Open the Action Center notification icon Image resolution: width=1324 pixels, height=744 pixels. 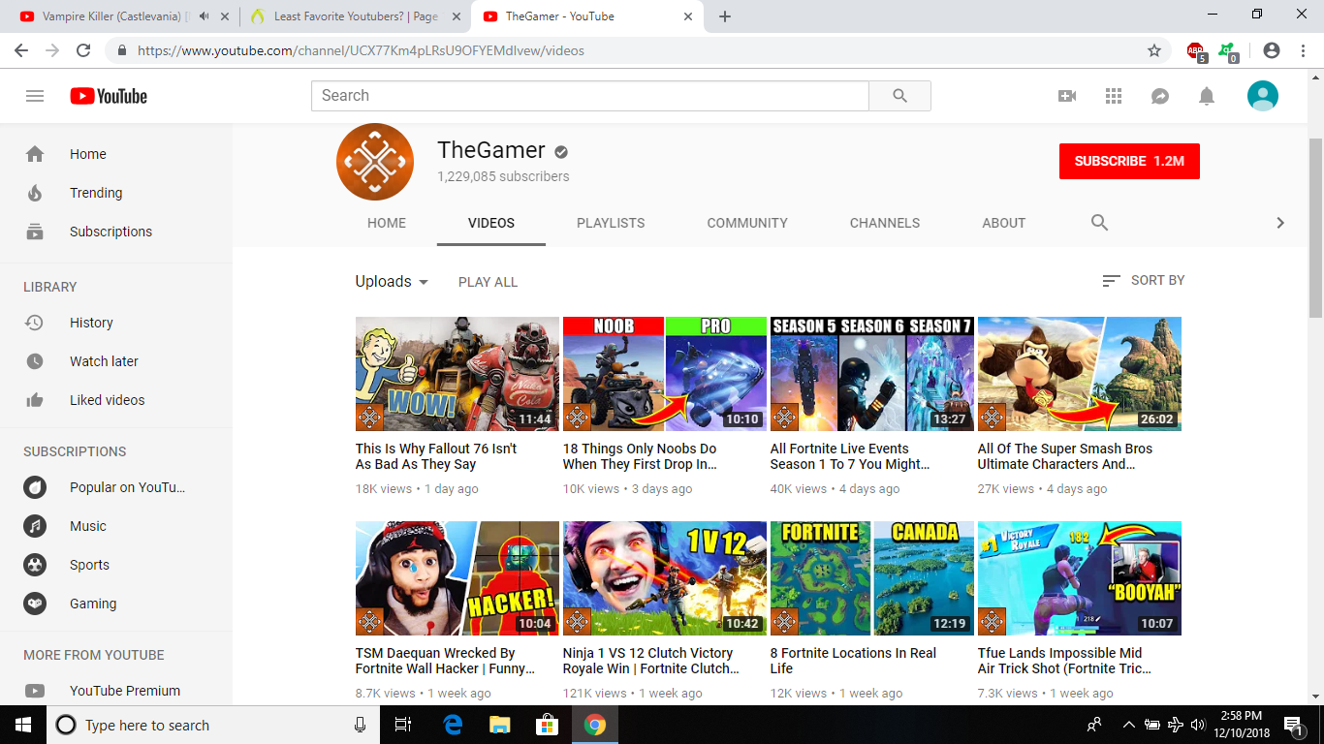point(1293,725)
